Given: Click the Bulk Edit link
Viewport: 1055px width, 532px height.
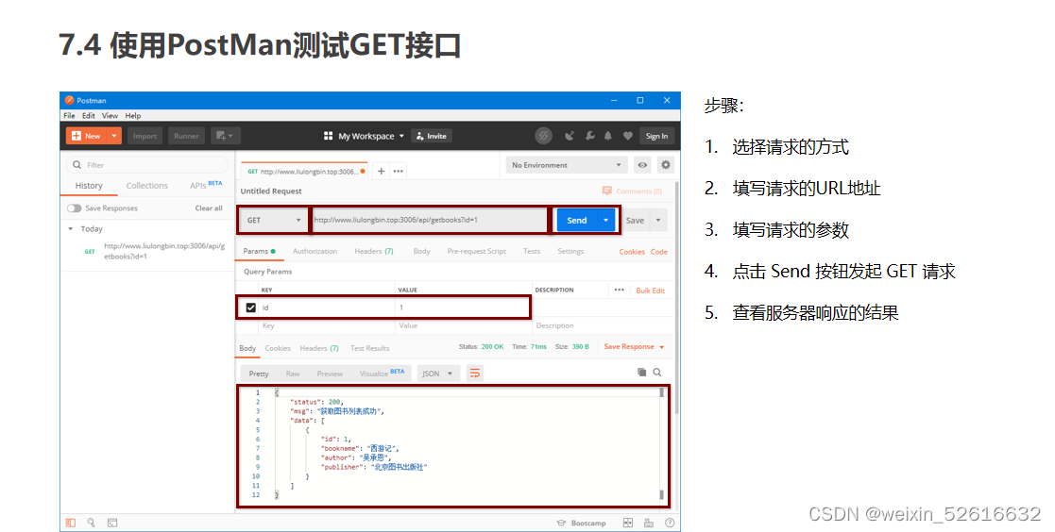Looking at the screenshot, I should (x=650, y=291).
